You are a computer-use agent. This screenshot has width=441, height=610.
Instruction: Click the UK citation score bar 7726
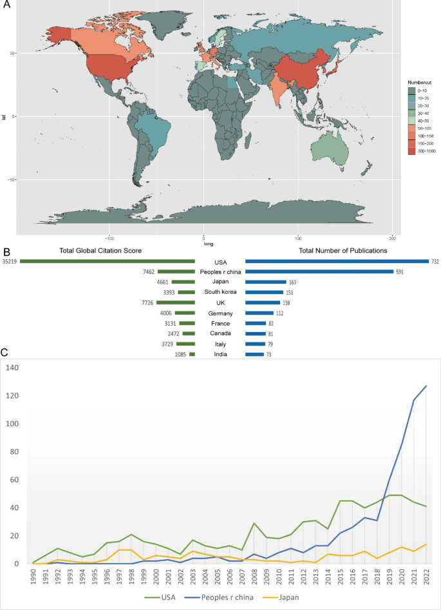[176, 302]
